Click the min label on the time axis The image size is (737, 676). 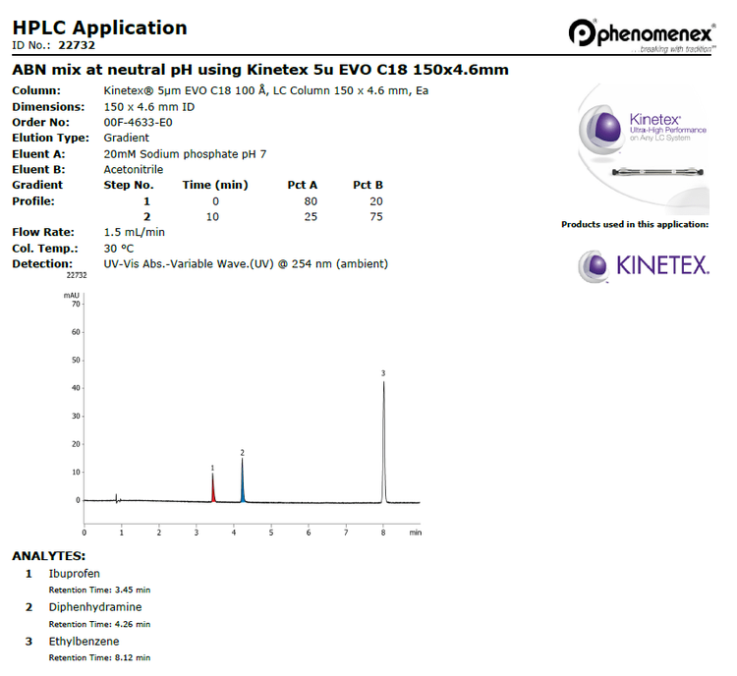pos(416,533)
